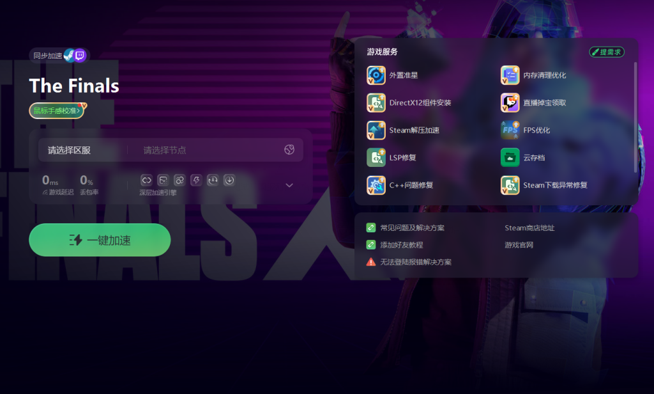Viewport: 654px width, 394px height.
Task: Open the 无法登陆报错解决方案 link
Action: [x=416, y=262]
